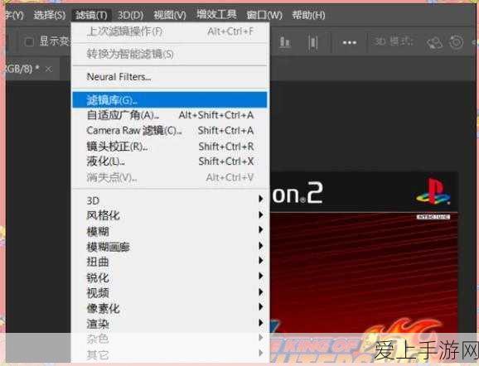This screenshot has height=366, width=479.
Task: Open the three-dots more options icon
Action: [x=350, y=43]
